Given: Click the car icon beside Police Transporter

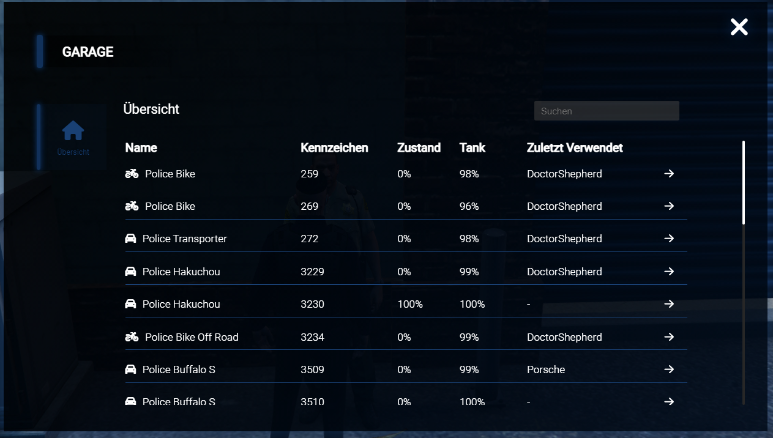Looking at the screenshot, I should (x=130, y=239).
